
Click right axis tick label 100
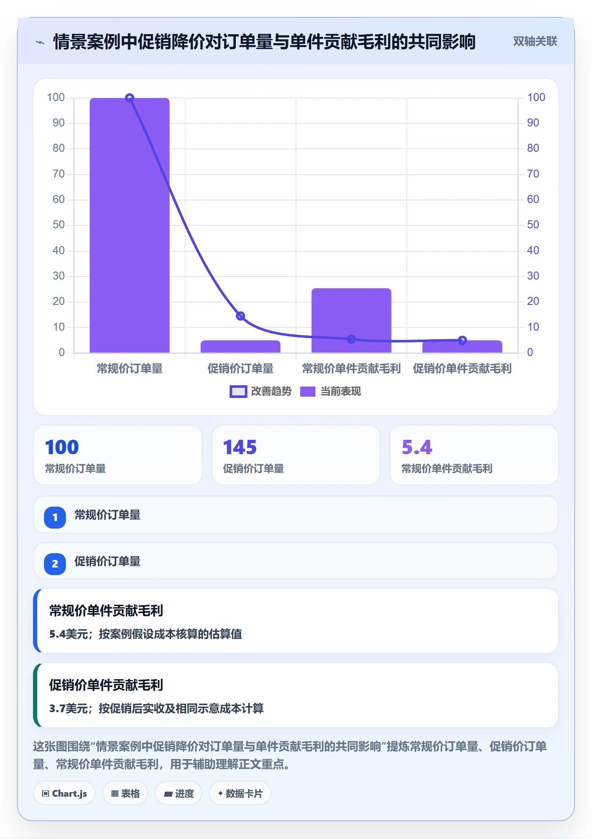tap(536, 97)
